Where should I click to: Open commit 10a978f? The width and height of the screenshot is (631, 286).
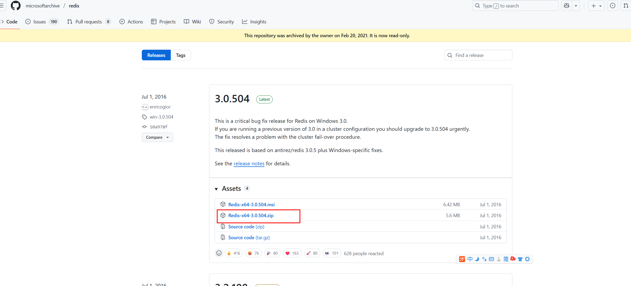tap(159, 127)
